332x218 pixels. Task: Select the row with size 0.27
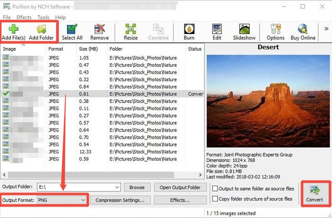pos(102,116)
